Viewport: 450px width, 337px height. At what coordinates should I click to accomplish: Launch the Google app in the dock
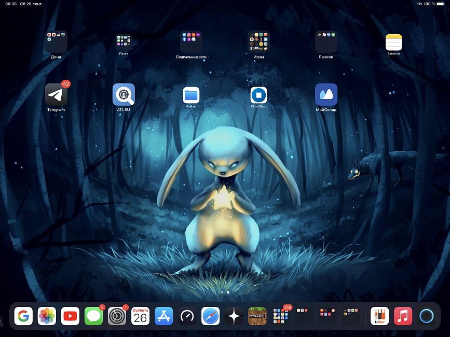pos(23,316)
